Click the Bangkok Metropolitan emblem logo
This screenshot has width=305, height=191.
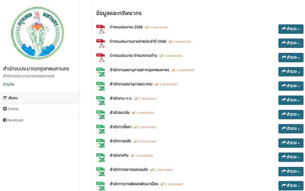38,33
